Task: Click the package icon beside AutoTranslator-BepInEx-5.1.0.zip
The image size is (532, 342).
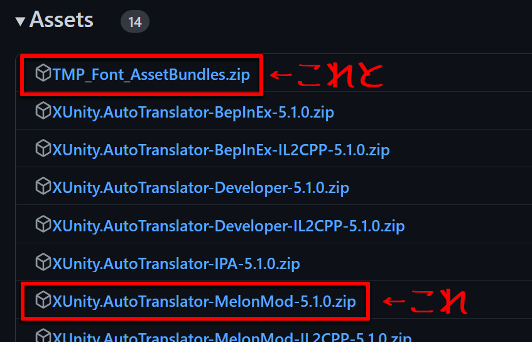Action: point(43,113)
